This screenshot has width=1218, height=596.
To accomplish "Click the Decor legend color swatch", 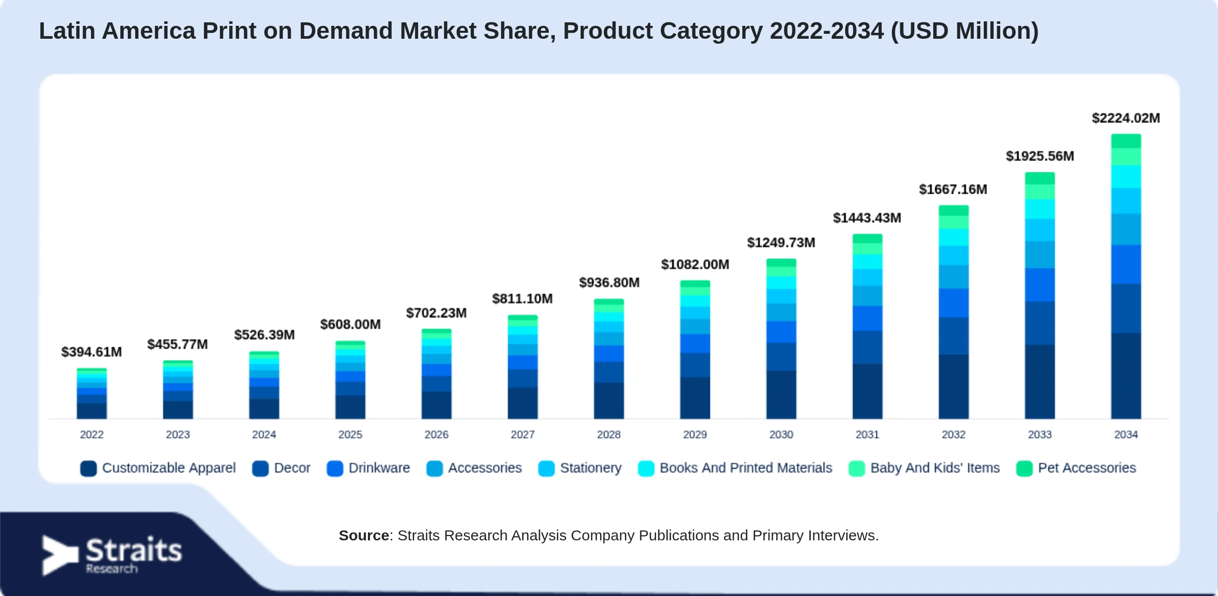I will tap(260, 468).
